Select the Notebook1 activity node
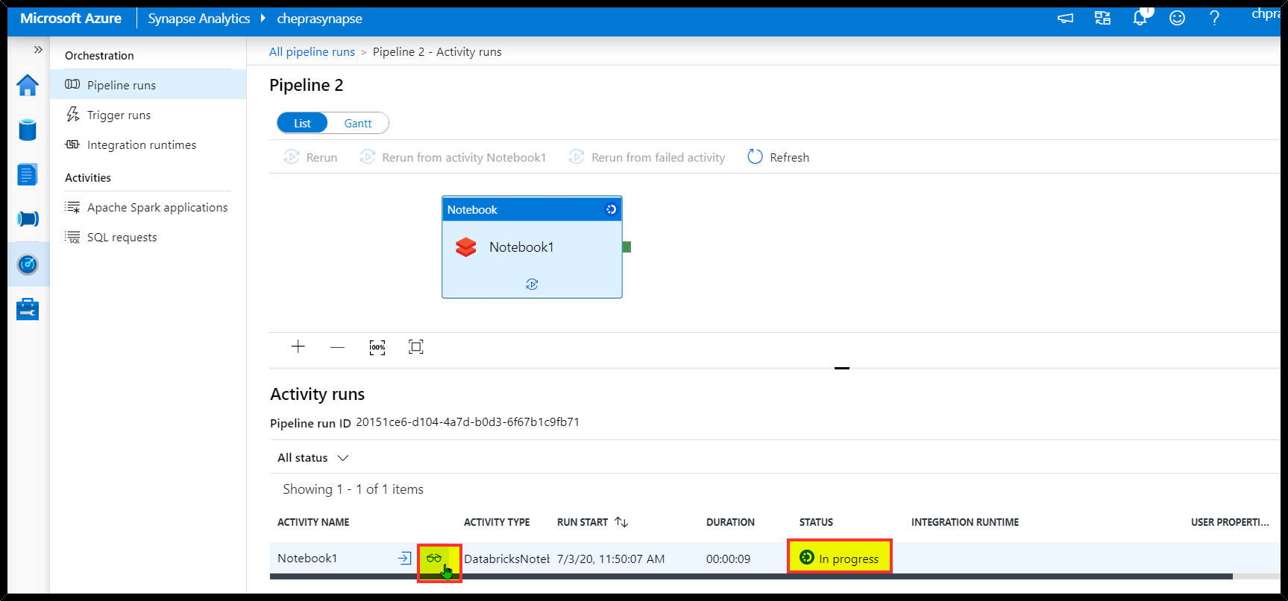 tap(532, 247)
